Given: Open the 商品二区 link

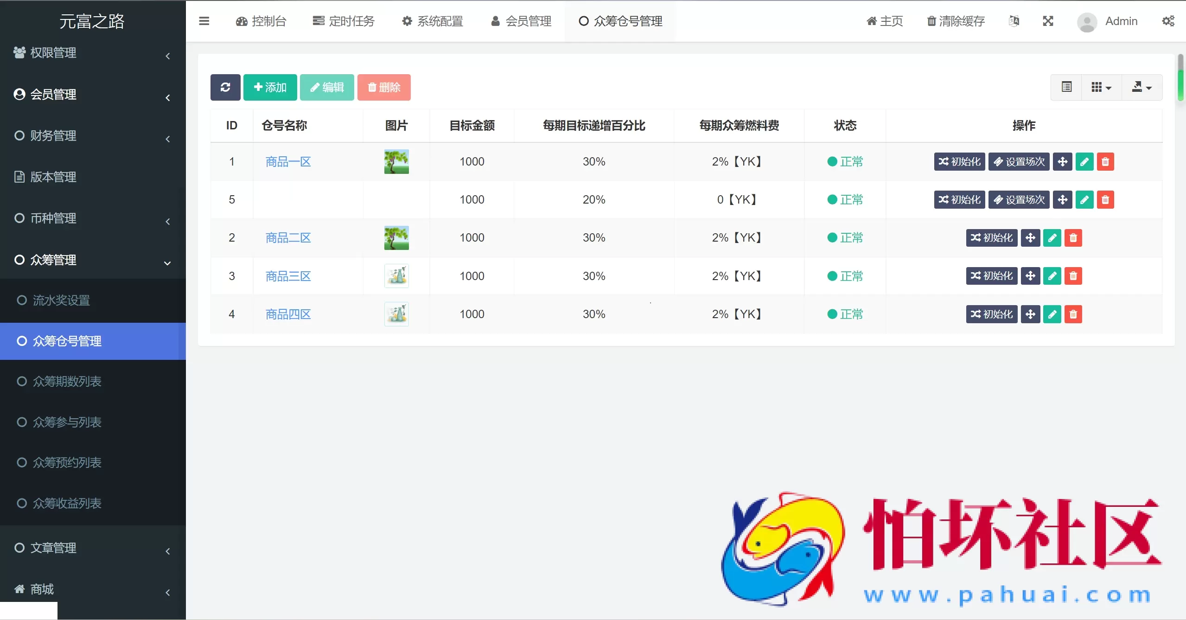Looking at the screenshot, I should click(x=287, y=237).
